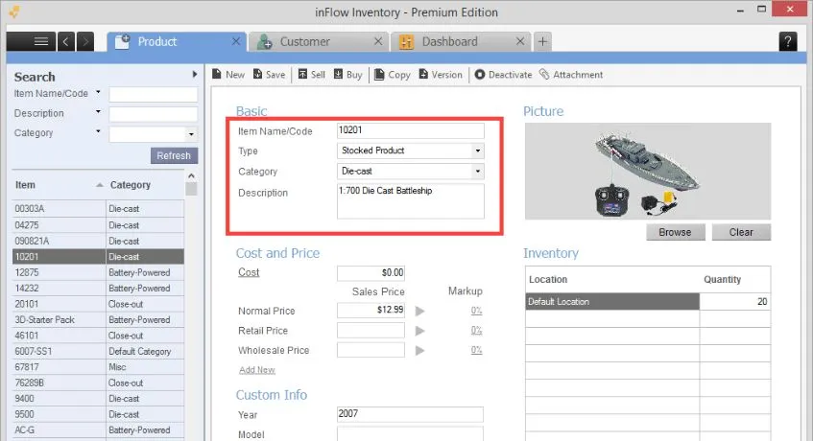Viewport: 813px width, 441px height.
Task: Select item 3D-Starter Pack in list
Action: coord(98,320)
